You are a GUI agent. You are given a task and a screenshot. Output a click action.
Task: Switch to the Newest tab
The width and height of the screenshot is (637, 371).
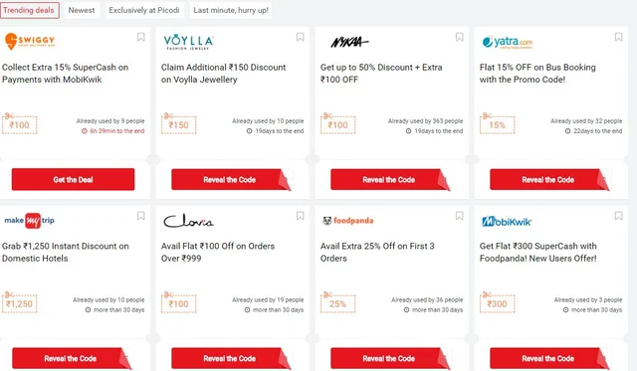coord(82,10)
